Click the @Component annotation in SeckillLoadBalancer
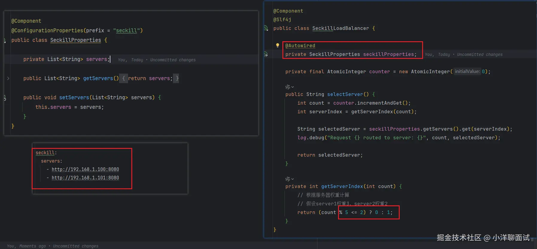 pyautogui.click(x=288, y=11)
